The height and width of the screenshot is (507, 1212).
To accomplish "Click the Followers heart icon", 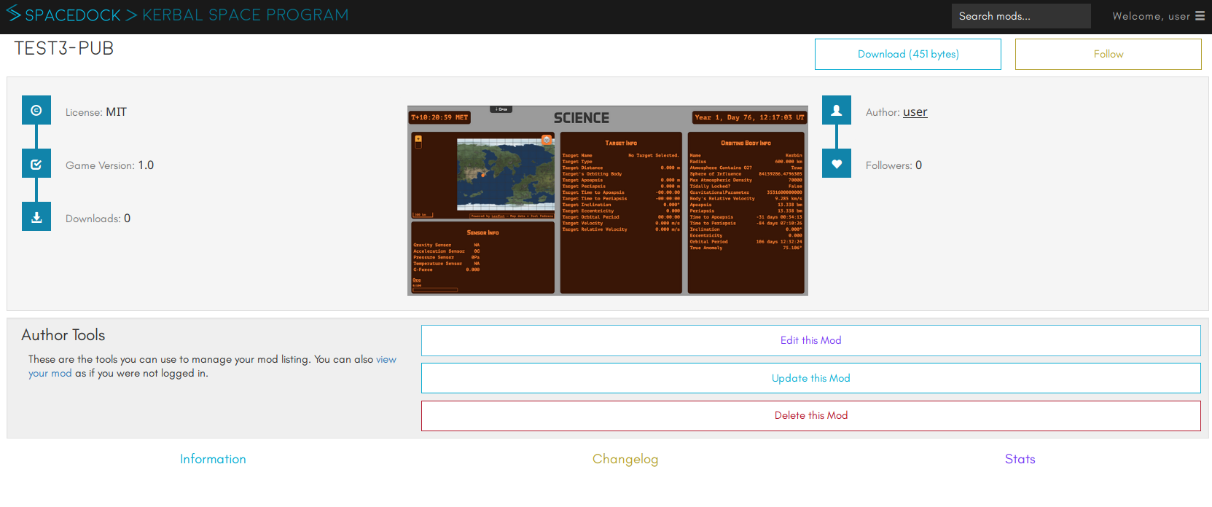I will click(x=837, y=163).
